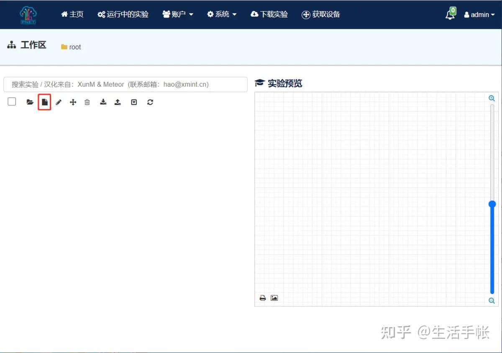
Task: Click the open folder icon
Action: [x=30, y=102]
